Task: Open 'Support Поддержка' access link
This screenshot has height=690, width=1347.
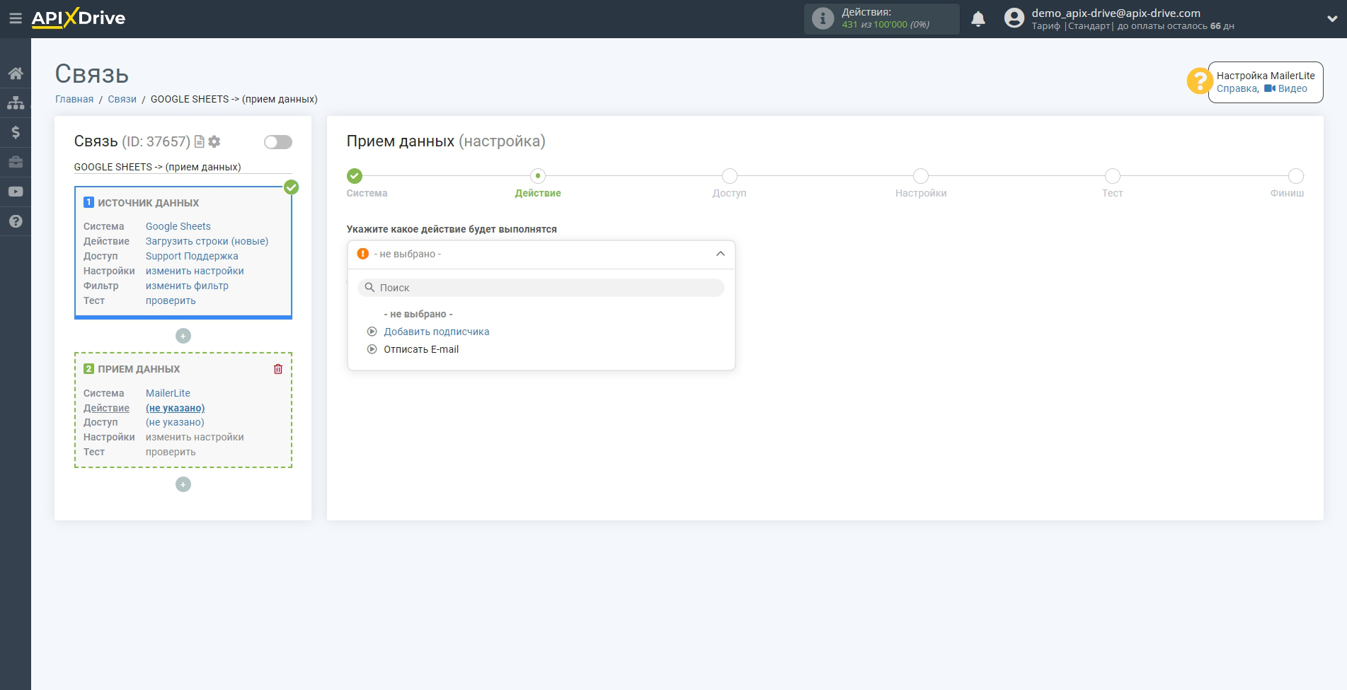Action: click(192, 256)
